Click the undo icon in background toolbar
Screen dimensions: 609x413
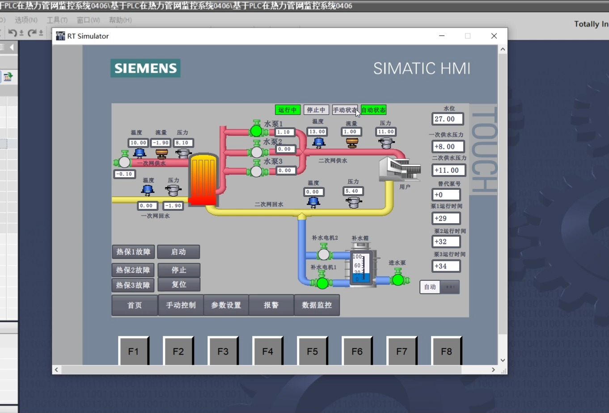[12, 33]
